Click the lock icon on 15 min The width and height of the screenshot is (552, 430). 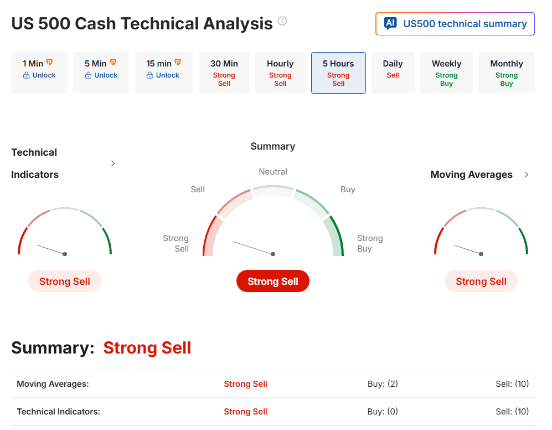150,75
